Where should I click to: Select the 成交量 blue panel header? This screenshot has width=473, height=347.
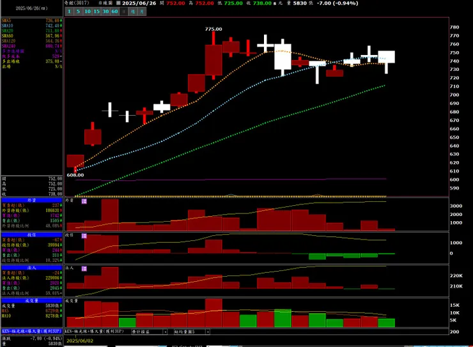tap(32, 300)
